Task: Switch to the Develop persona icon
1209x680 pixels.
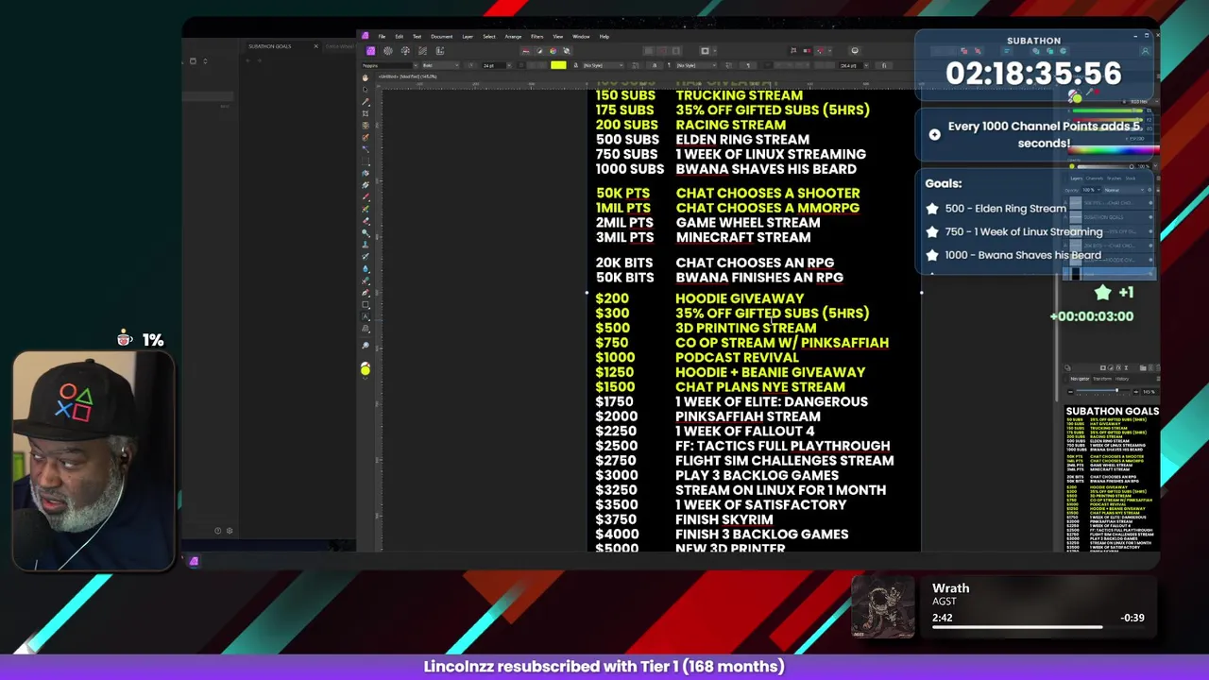Action: (x=405, y=50)
